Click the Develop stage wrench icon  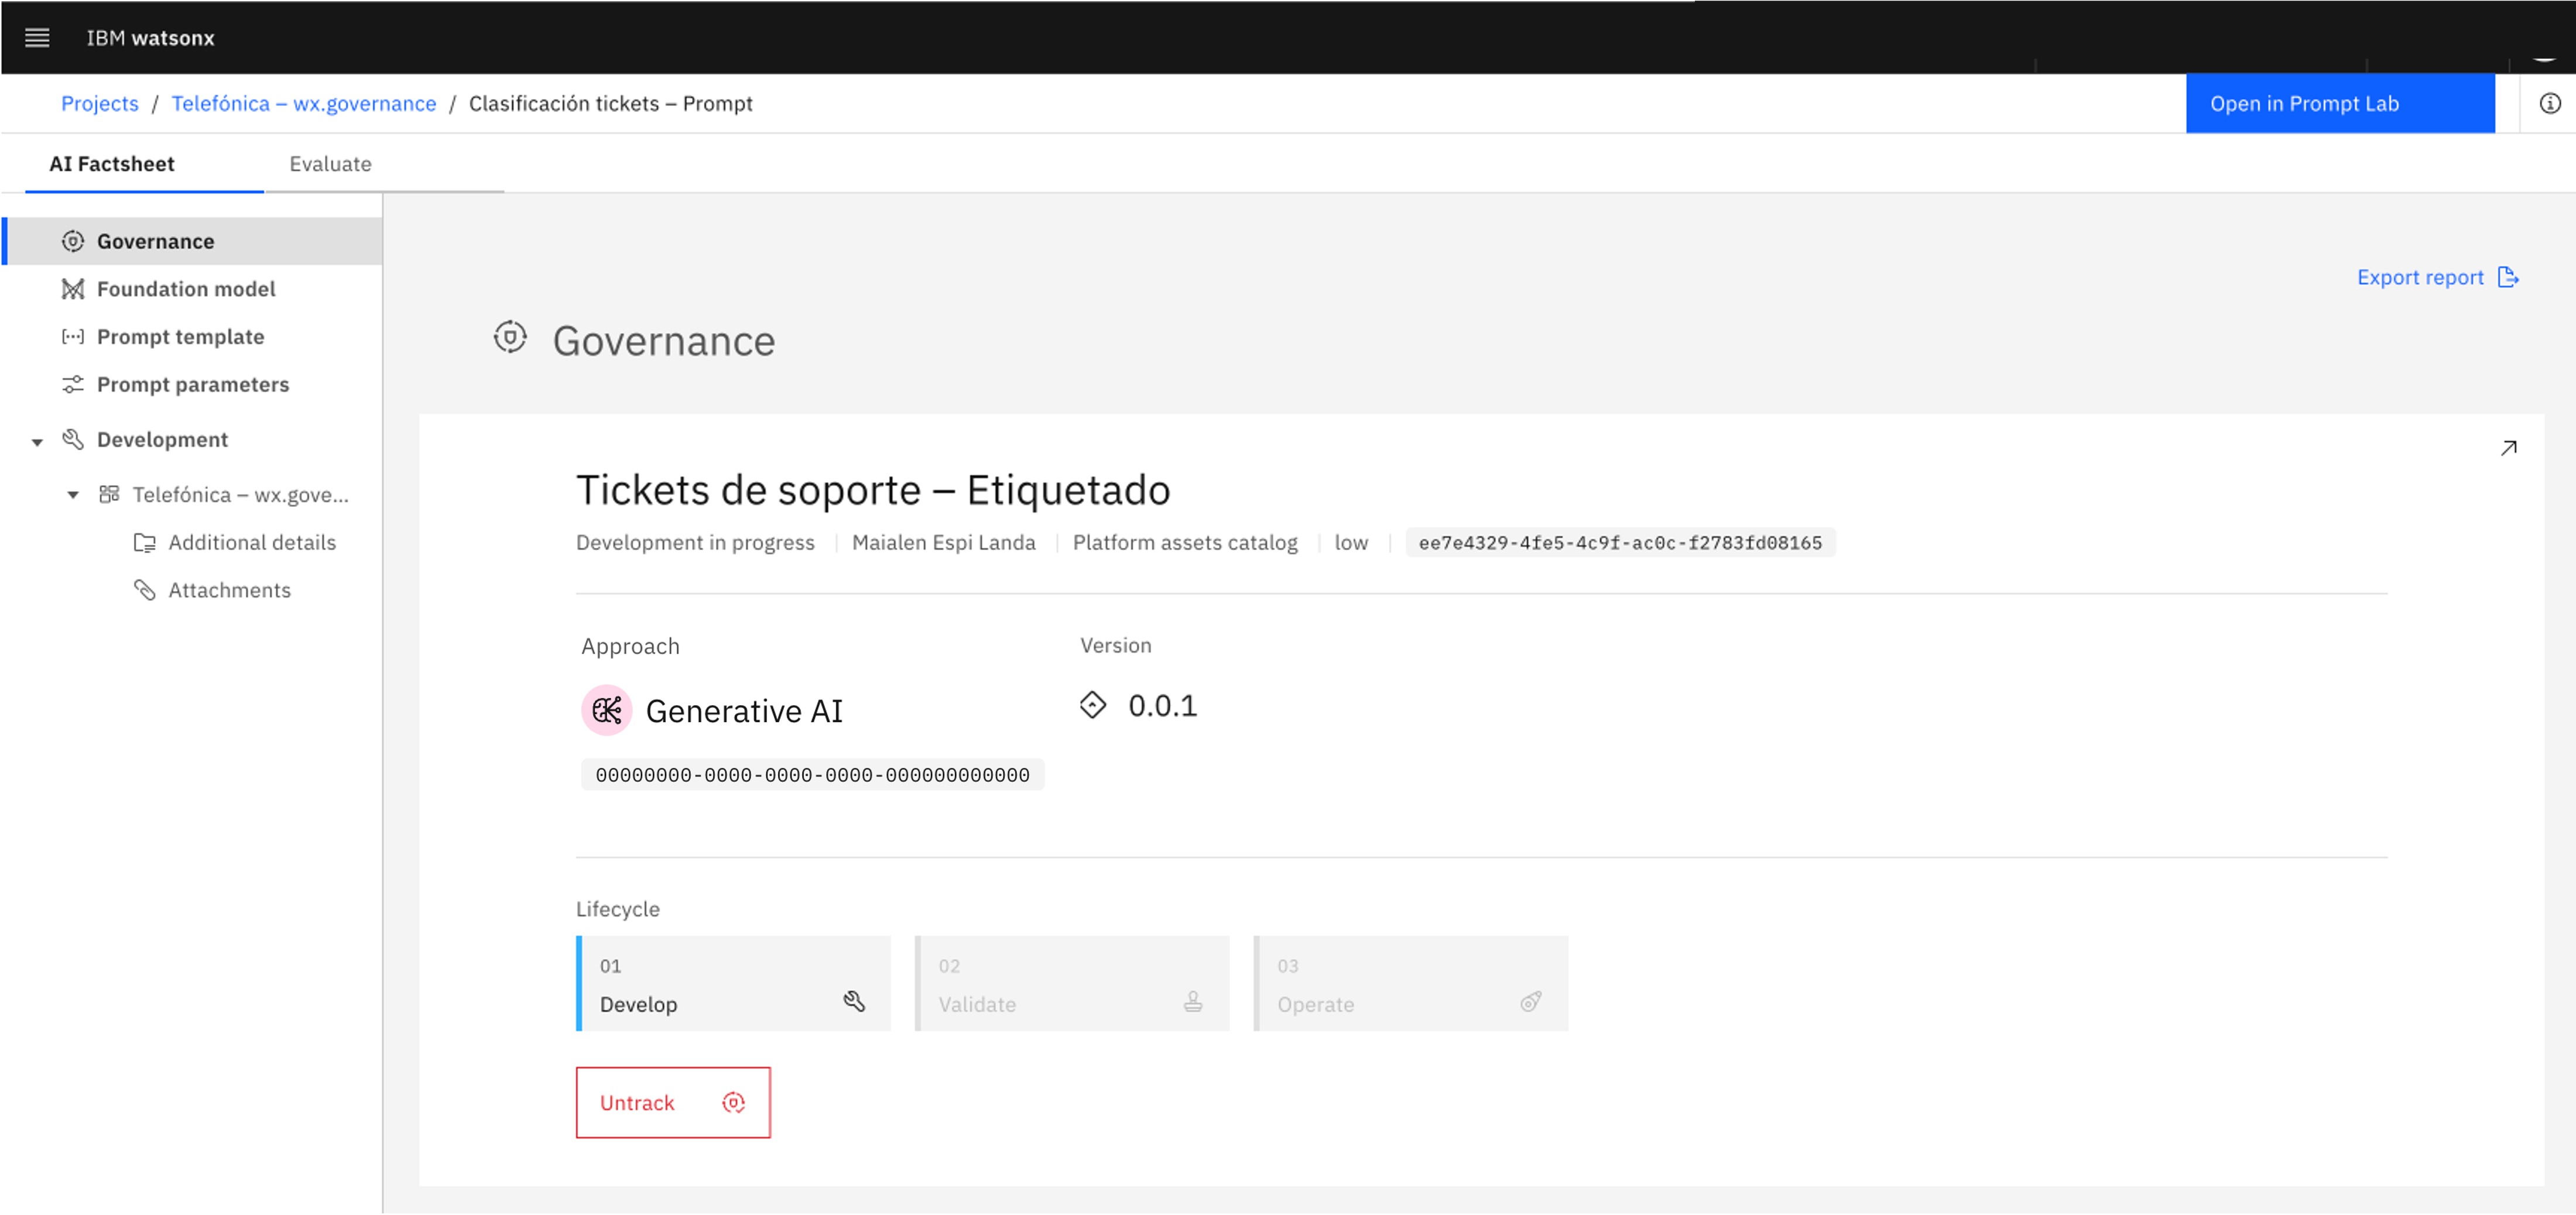click(854, 1002)
